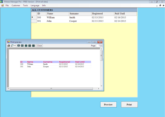
Task: Click the Print preview window icon
Action: click(9, 42)
